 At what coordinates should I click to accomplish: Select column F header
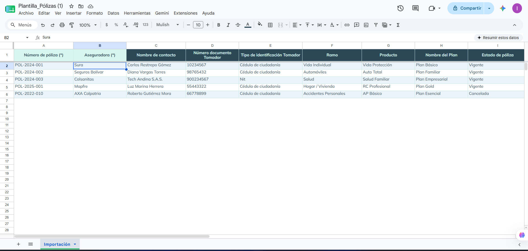[x=332, y=45]
